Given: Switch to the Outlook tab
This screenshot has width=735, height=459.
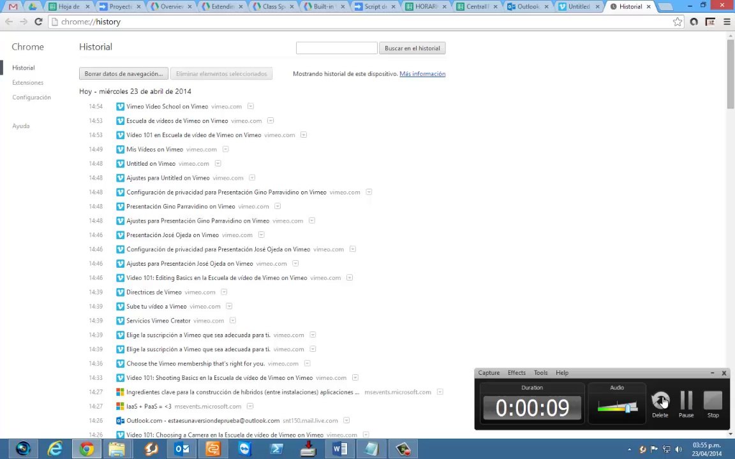Looking at the screenshot, I should click(x=528, y=6).
